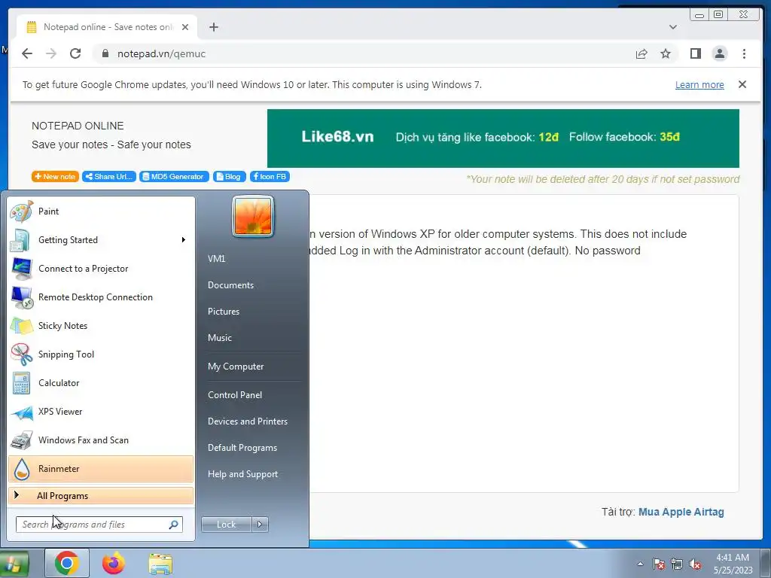Reload the notepad.vn page
This screenshot has height=578, width=771.
coord(75,53)
